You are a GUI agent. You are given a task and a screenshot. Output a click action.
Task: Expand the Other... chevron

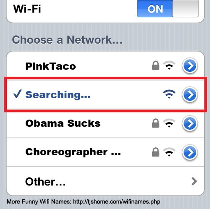click(194, 181)
